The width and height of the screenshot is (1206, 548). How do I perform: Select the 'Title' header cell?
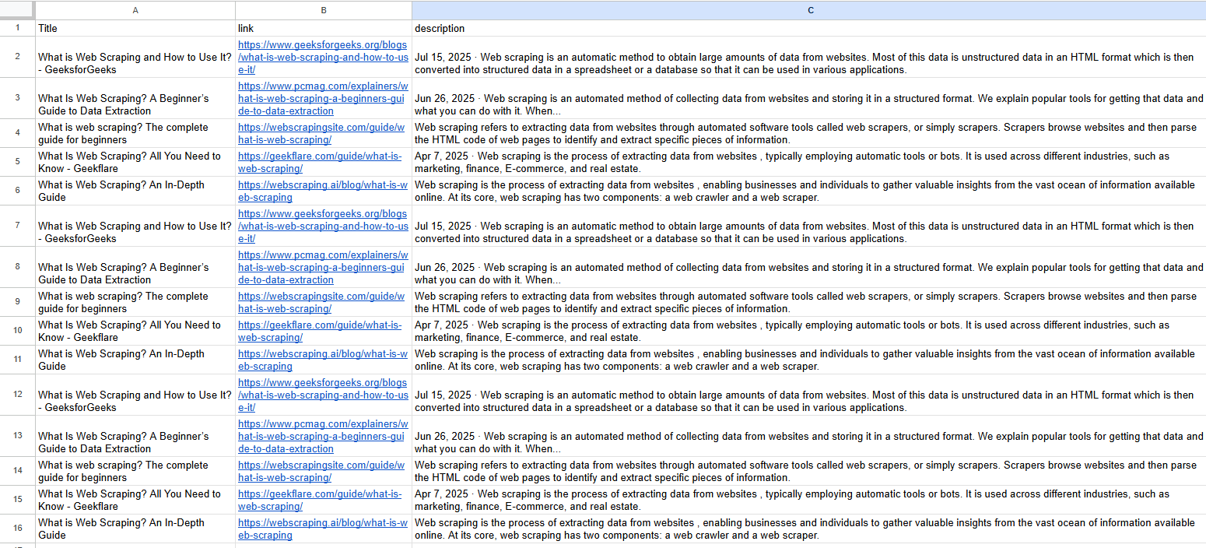[x=135, y=28]
